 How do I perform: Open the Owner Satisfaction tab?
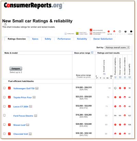pos(103,39)
